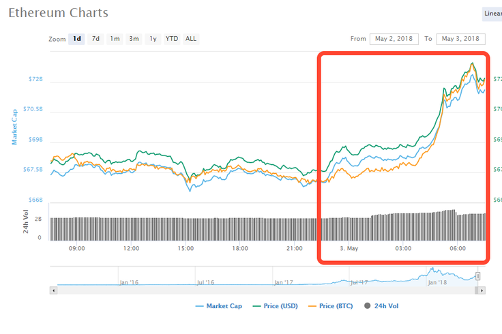Click Jul '16 in the navigator
The image size is (502, 334).
[x=205, y=282]
